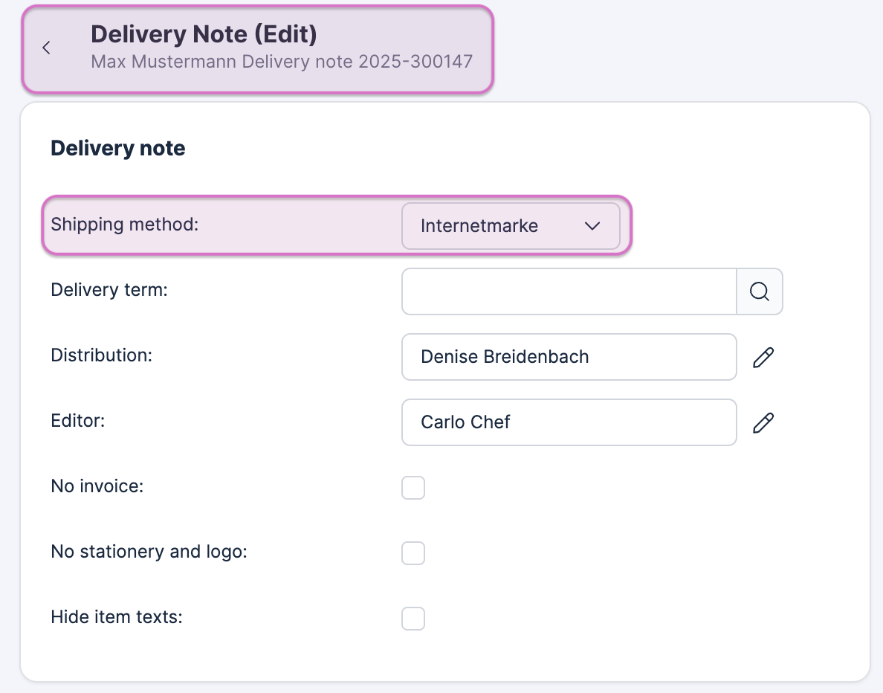This screenshot has height=693, width=883.
Task: Toggle the Hide item texts checkbox
Action: coord(413,619)
